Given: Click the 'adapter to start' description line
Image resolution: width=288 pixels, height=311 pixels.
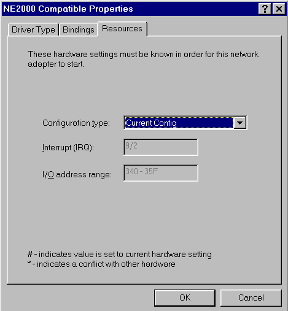Looking at the screenshot, I should point(56,64).
